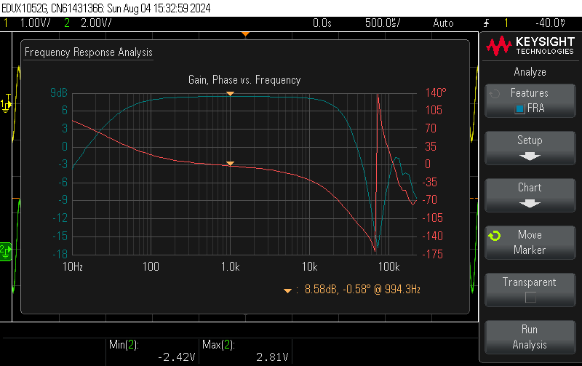Click channel 1 ground level indicator
Screen dimensions: 582x366
pyautogui.click(x=6, y=104)
